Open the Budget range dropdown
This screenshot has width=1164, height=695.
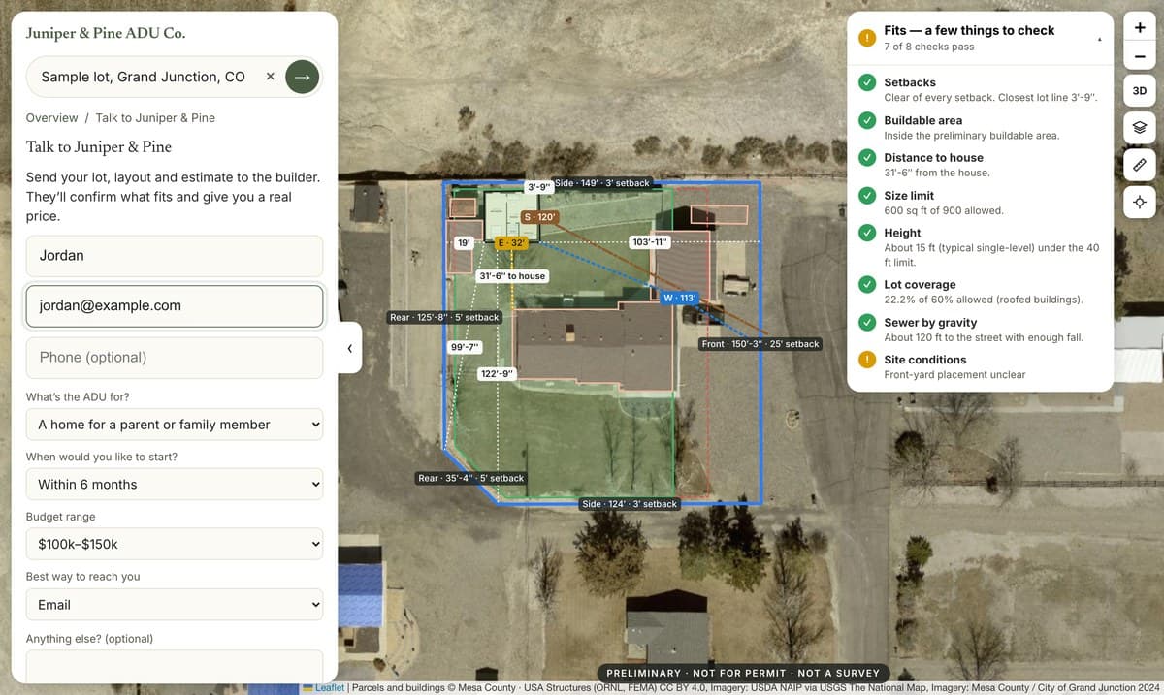click(x=175, y=545)
